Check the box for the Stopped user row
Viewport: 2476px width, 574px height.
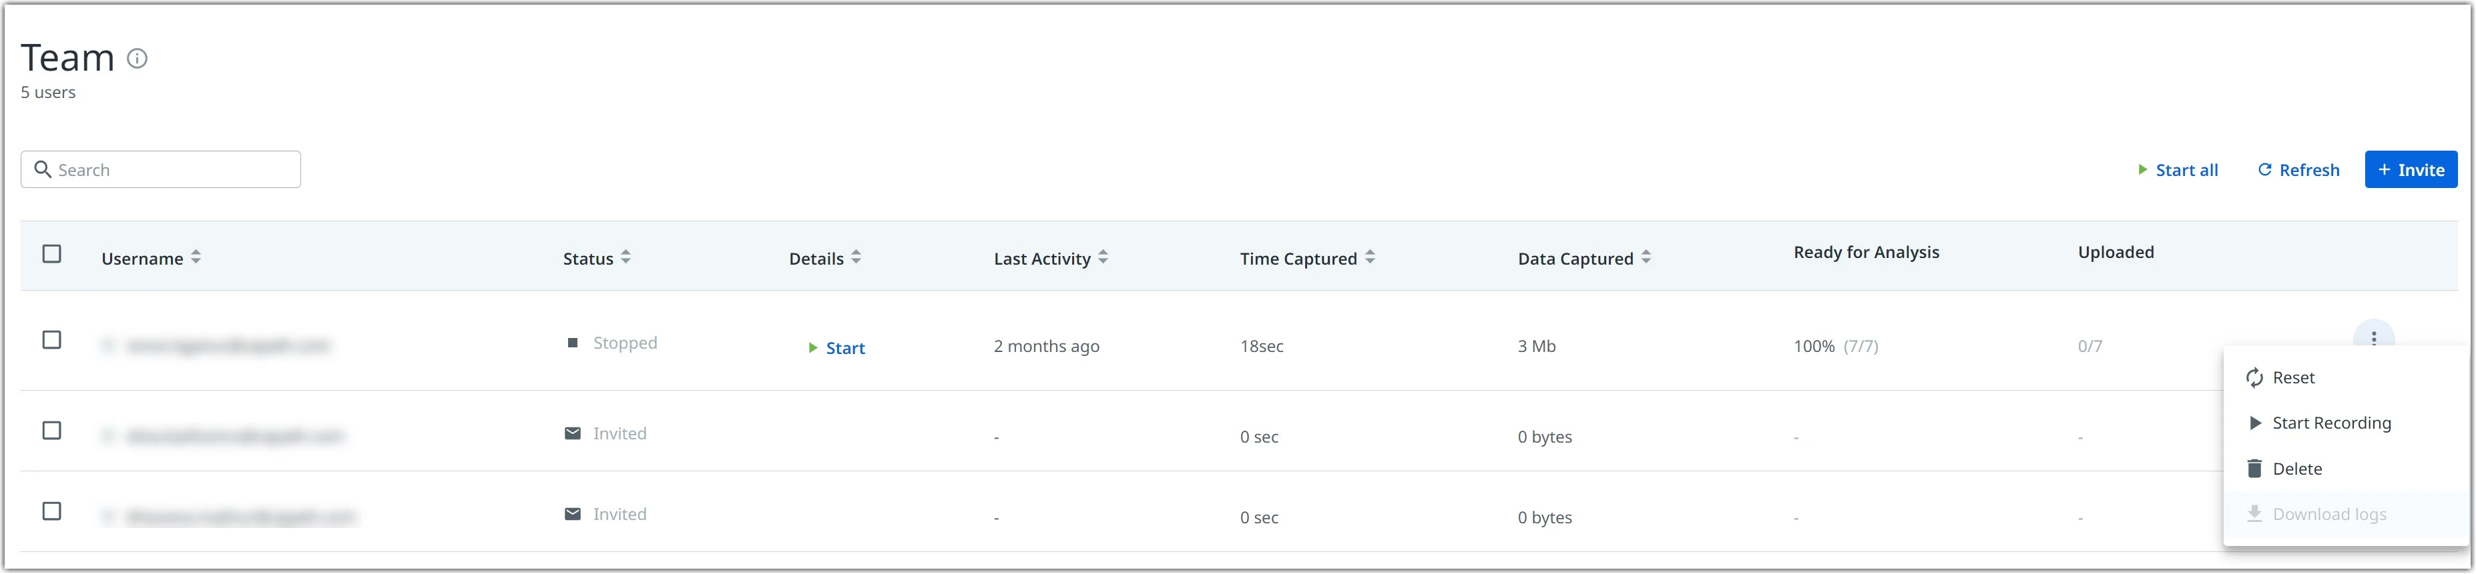52,340
